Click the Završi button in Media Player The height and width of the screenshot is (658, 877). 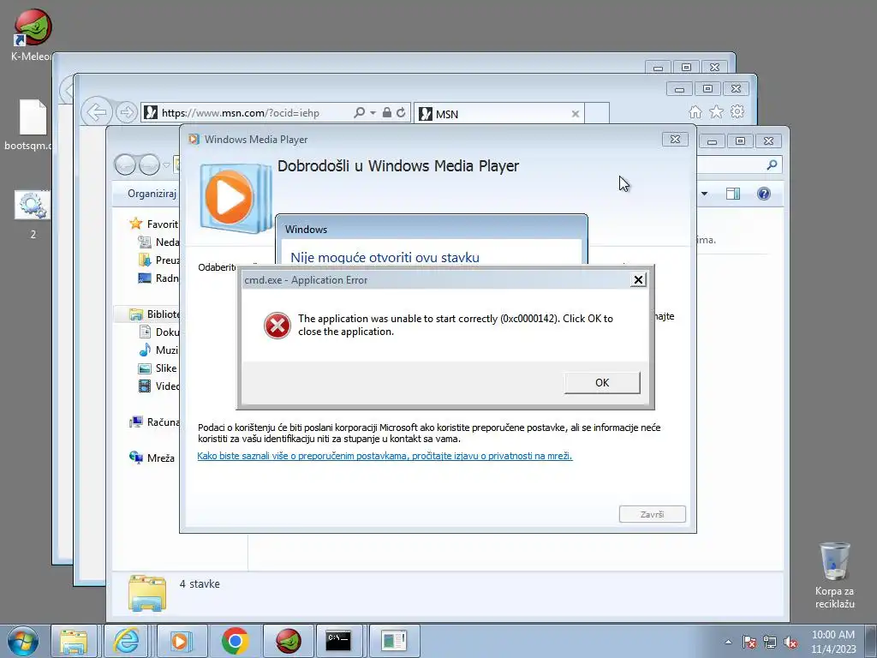tap(652, 514)
